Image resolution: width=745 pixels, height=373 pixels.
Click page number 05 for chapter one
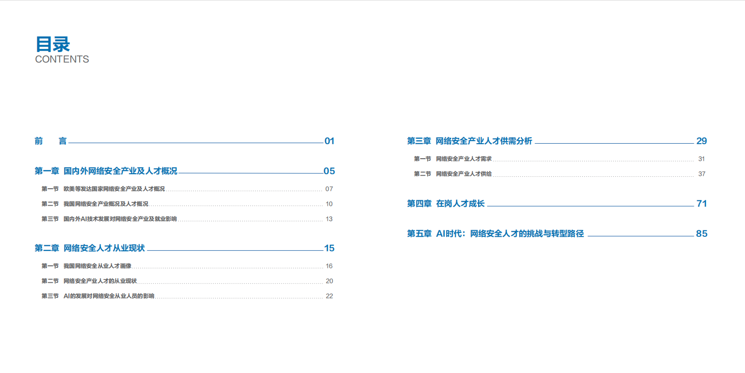pos(330,171)
